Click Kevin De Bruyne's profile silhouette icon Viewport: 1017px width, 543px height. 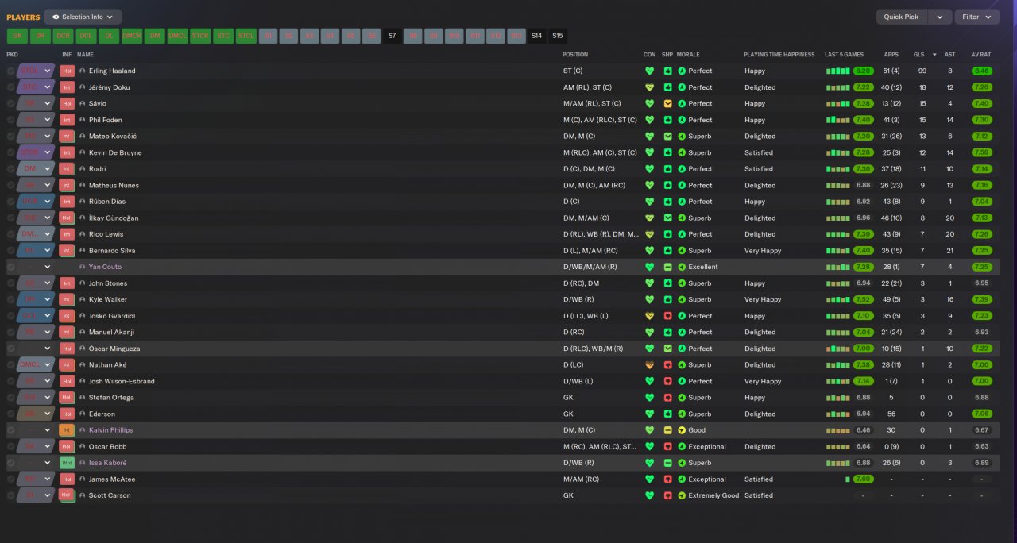[83, 152]
